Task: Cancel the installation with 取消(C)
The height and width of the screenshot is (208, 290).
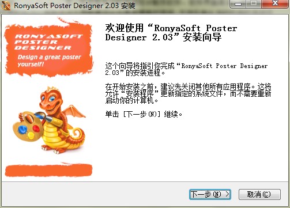Action: tap(259, 194)
